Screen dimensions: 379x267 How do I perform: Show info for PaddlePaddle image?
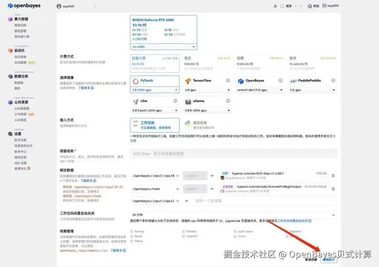(x=333, y=80)
